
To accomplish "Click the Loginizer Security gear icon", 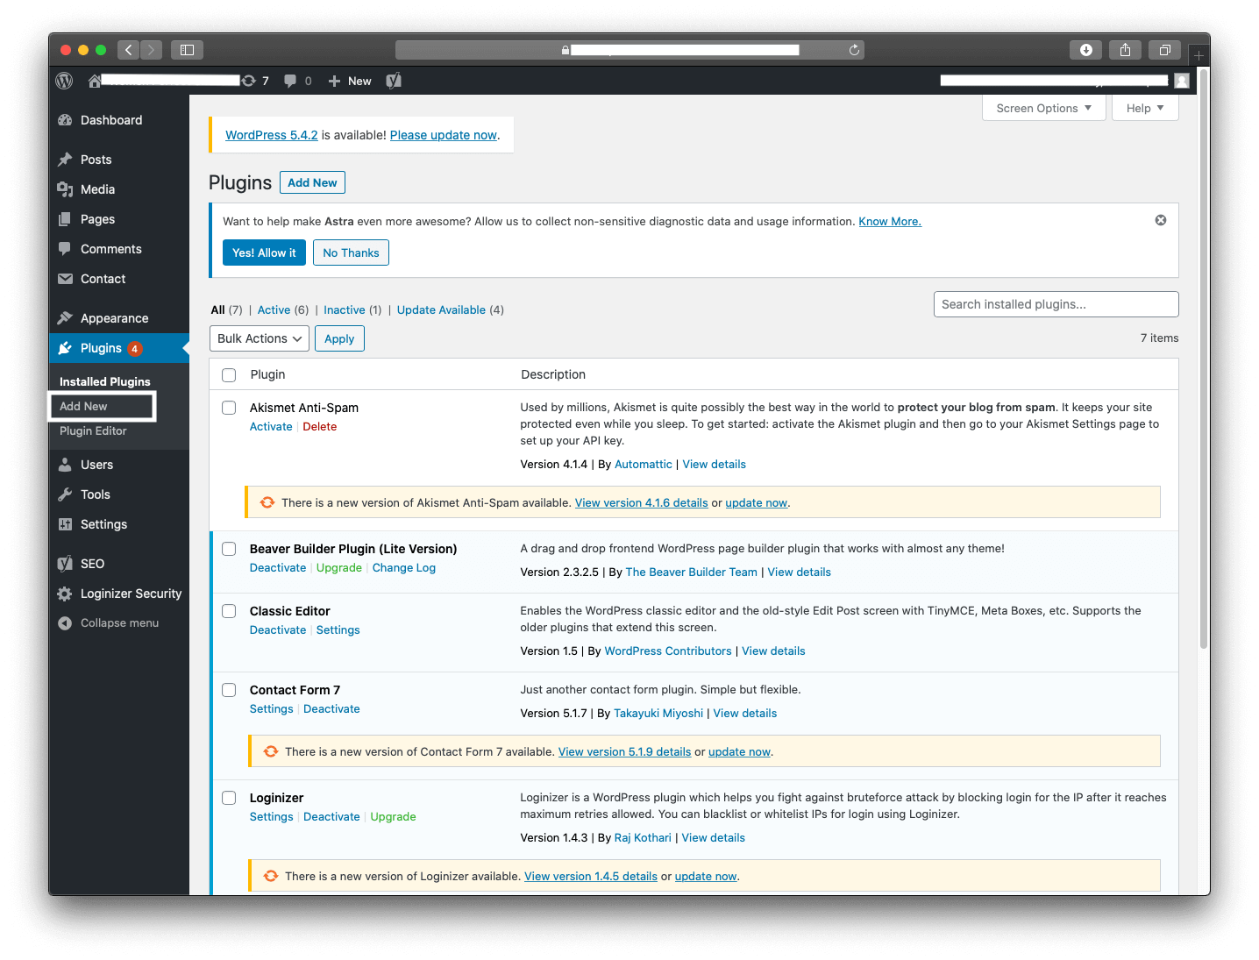I will [x=65, y=594].
